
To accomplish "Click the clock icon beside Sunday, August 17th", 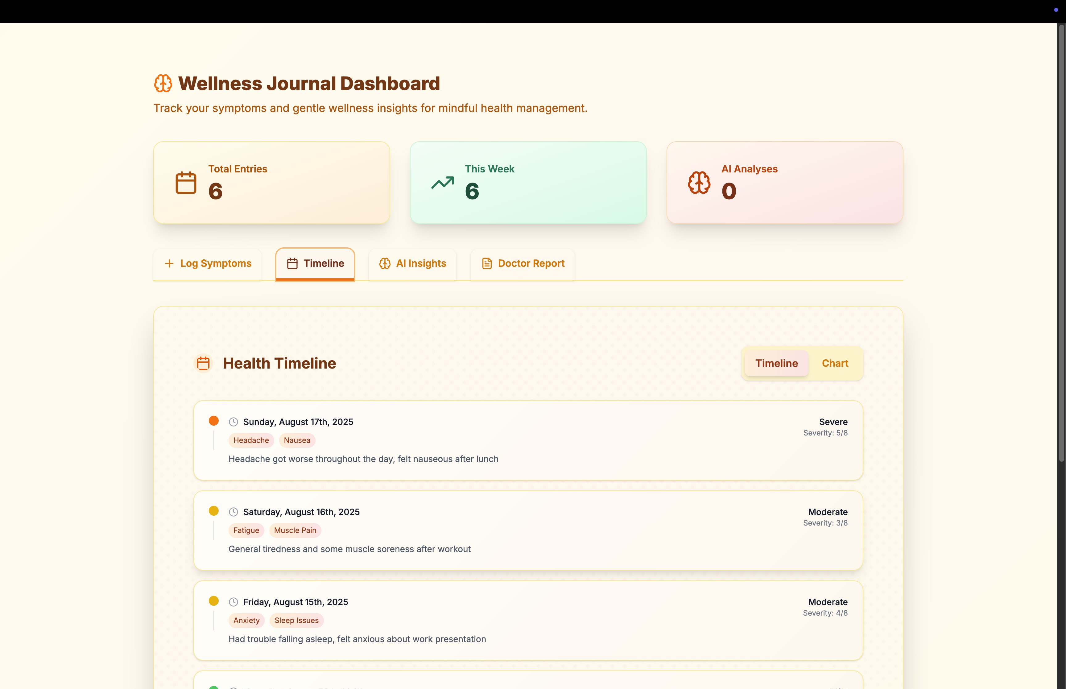I will click(233, 422).
